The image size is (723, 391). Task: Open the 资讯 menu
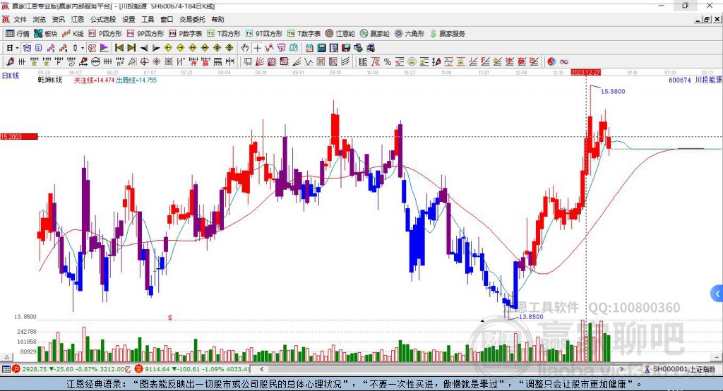[58, 19]
